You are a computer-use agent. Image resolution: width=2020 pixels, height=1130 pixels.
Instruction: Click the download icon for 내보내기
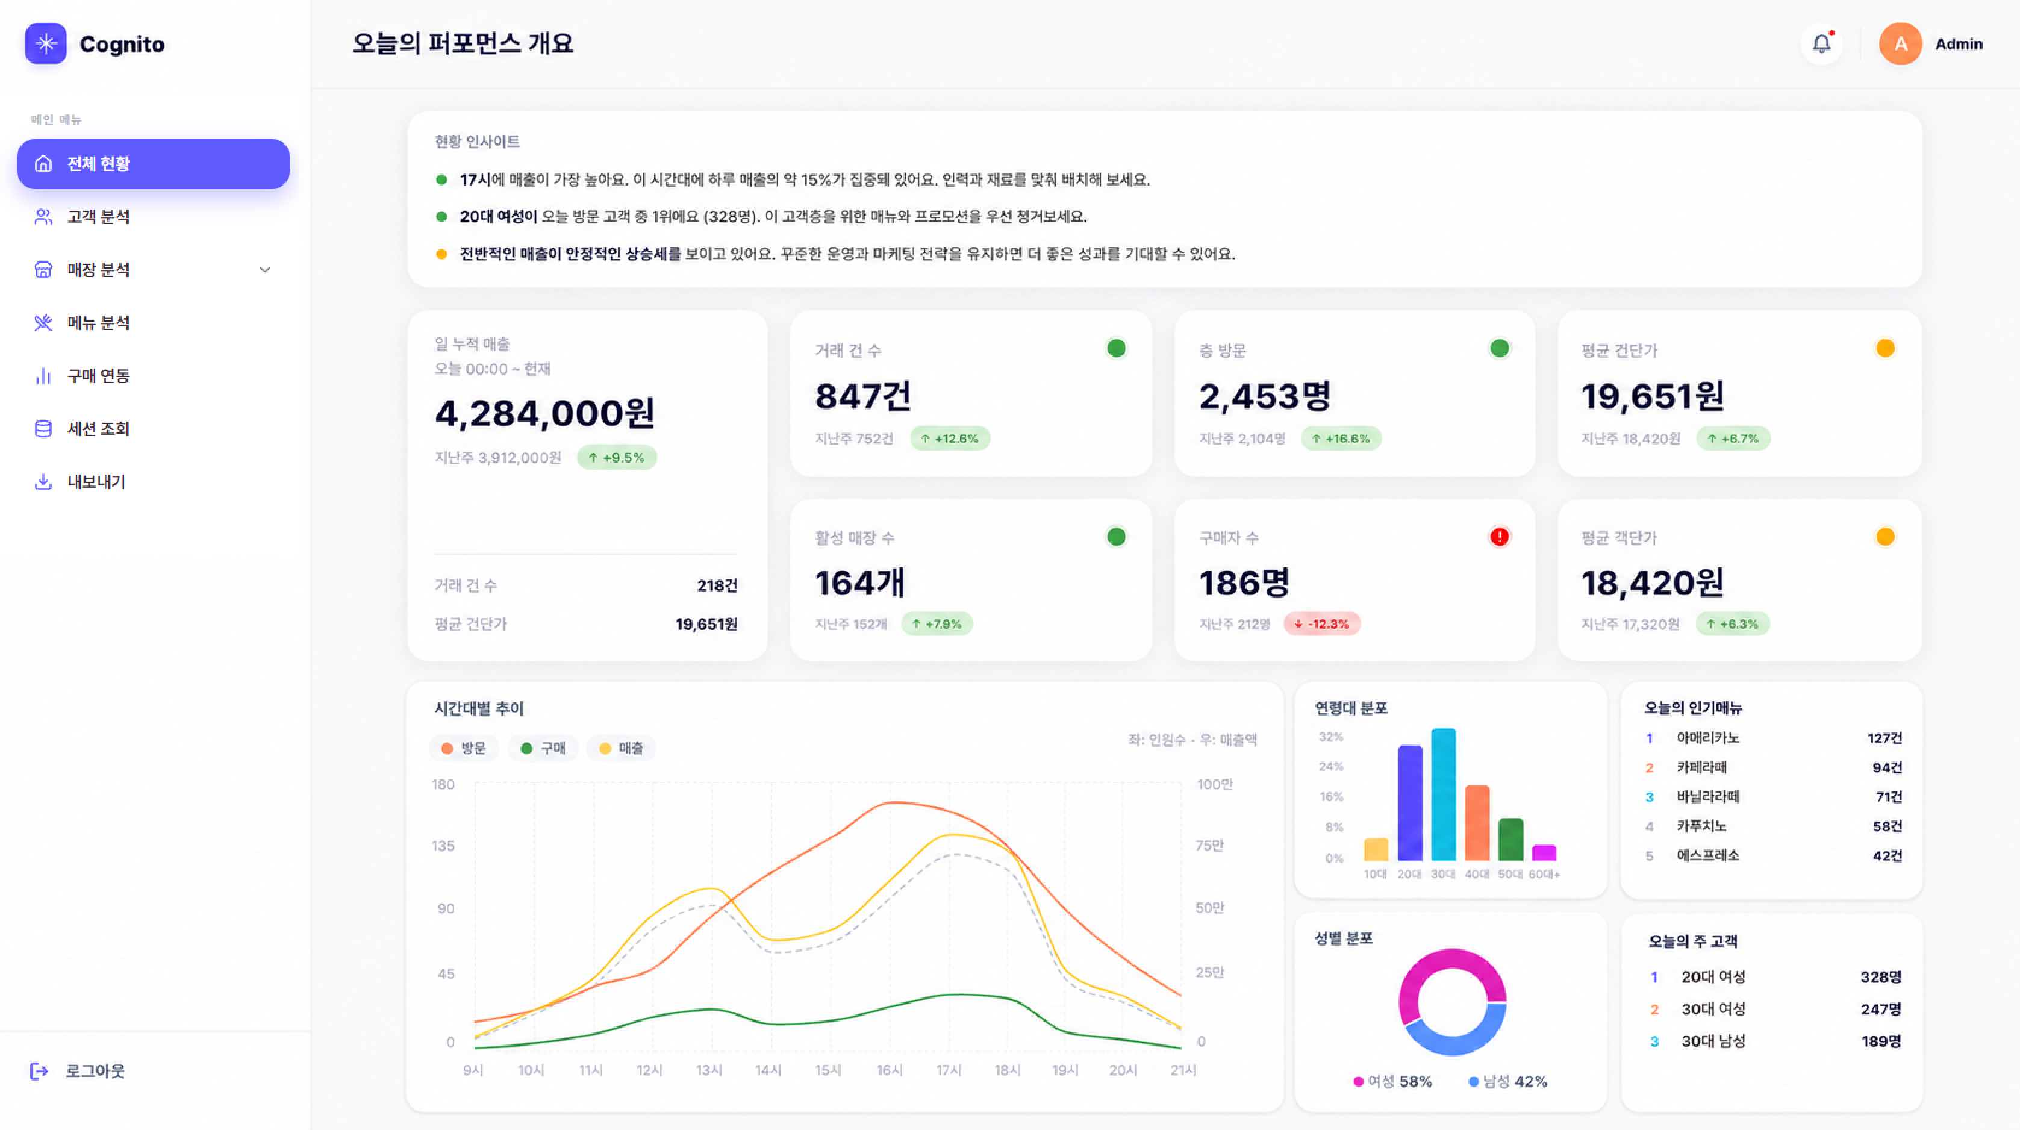click(44, 482)
